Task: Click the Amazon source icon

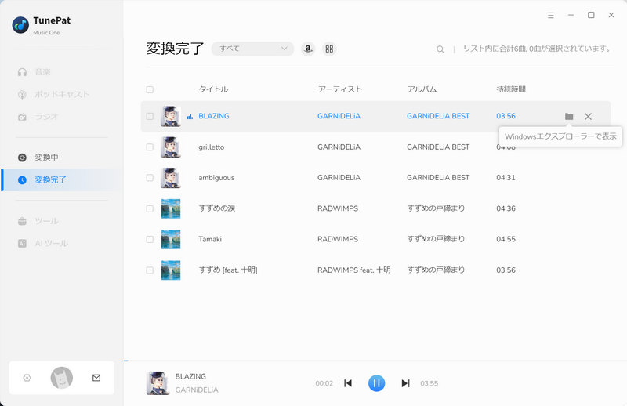Action: point(308,49)
